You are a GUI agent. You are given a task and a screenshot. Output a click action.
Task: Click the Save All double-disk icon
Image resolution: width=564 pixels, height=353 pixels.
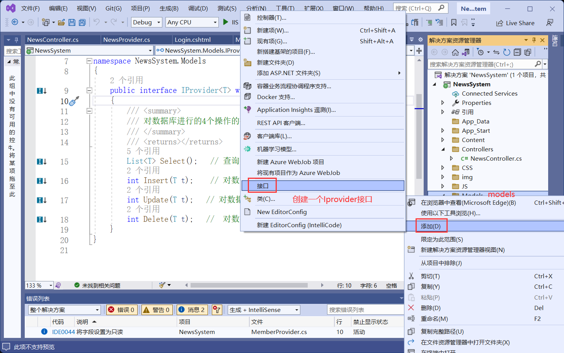point(82,22)
